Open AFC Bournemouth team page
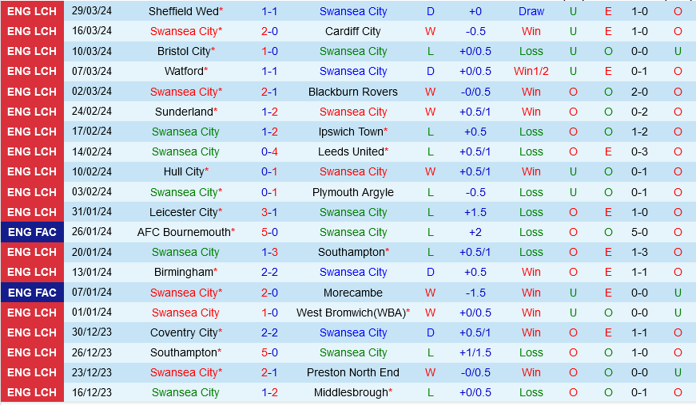Image resolution: width=696 pixels, height=405 pixels. pyautogui.click(x=183, y=232)
